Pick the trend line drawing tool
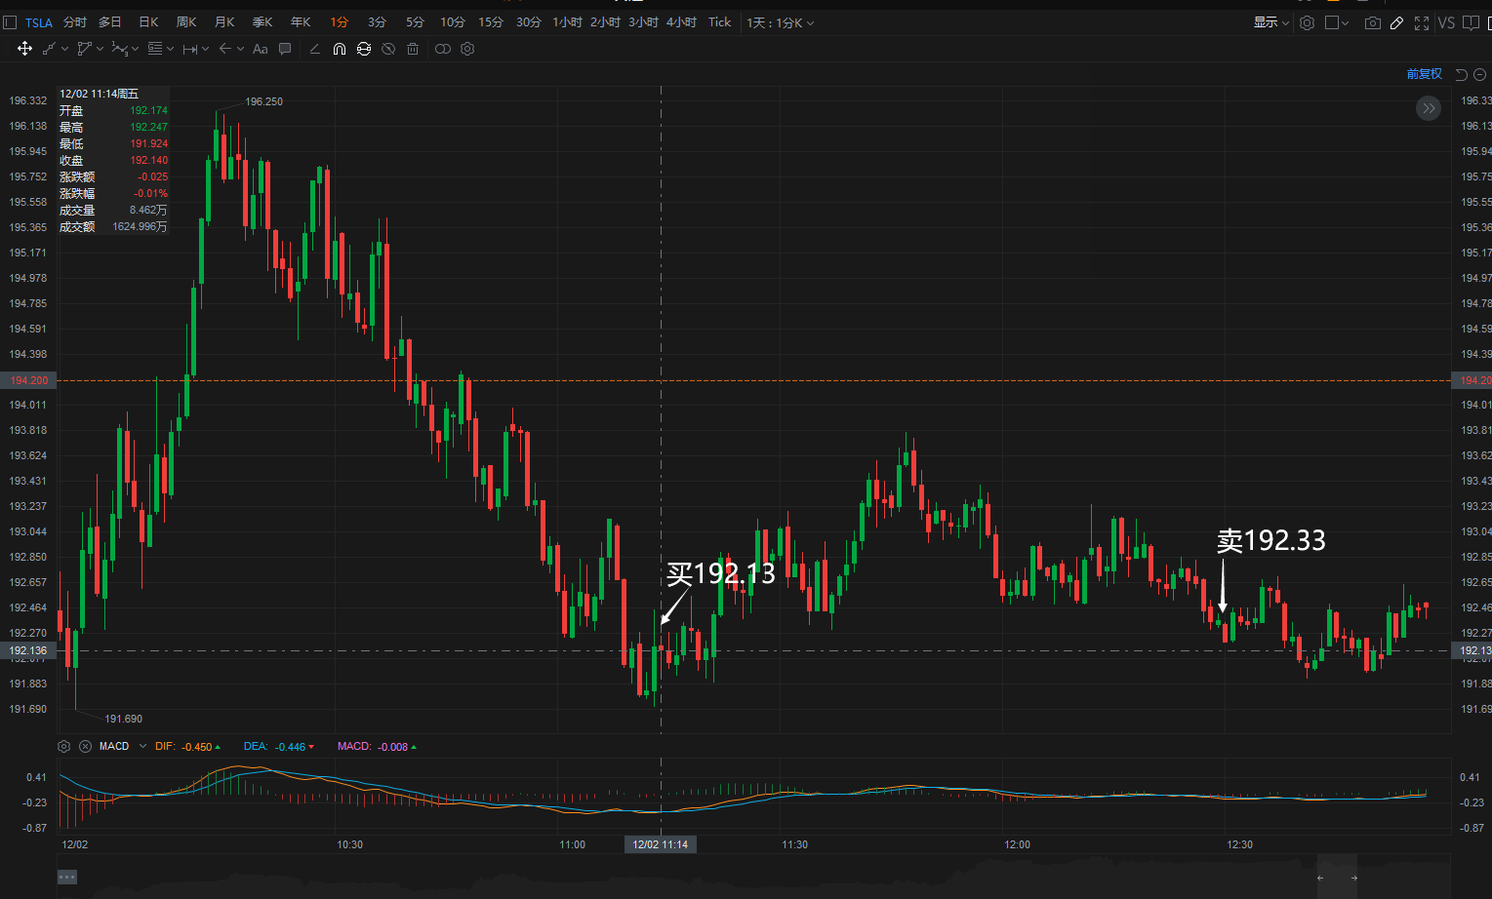The width and height of the screenshot is (1492, 899). pyautogui.click(x=49, y=49)
